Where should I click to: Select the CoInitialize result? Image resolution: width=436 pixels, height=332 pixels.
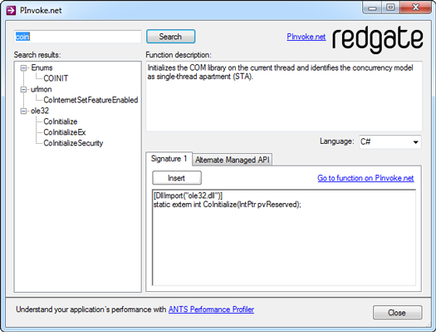(x=61, y=121)
